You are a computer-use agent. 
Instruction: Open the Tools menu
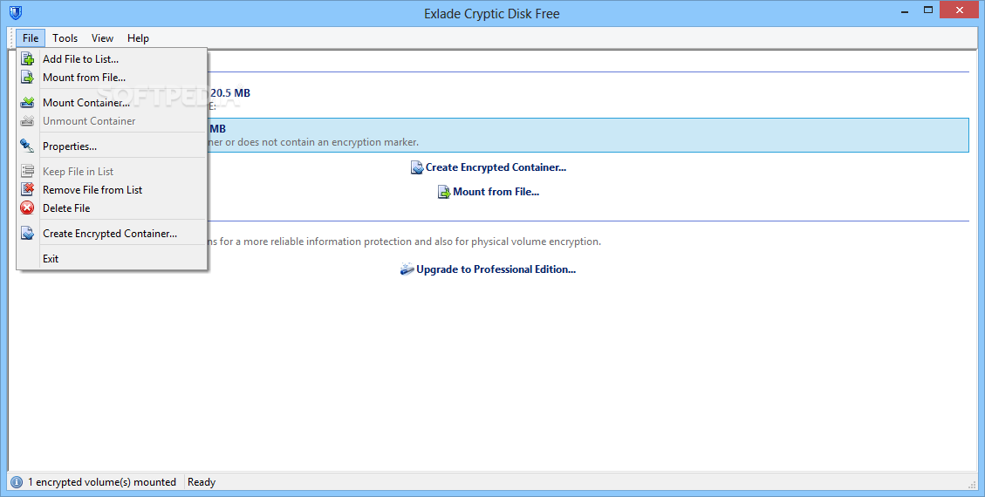click(65, 38)
